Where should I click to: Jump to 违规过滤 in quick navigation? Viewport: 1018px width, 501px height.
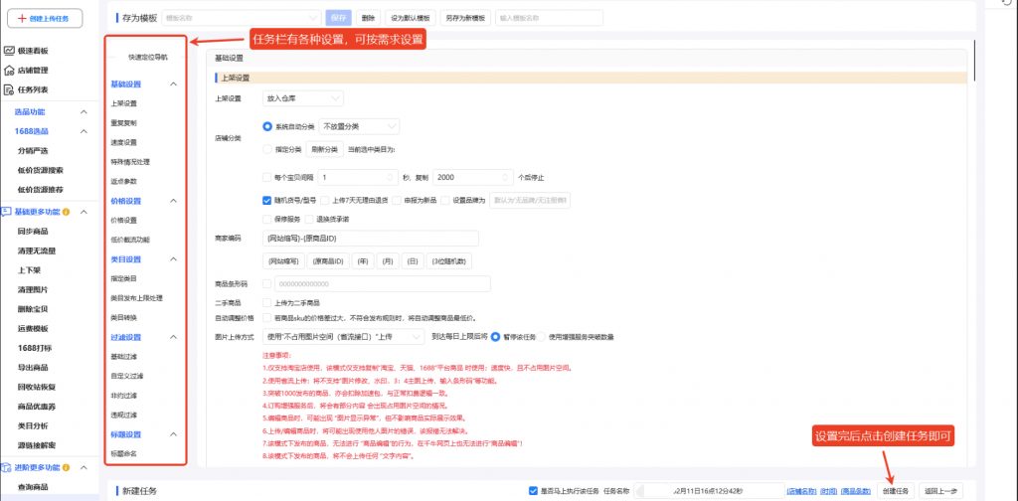point(123,415)
